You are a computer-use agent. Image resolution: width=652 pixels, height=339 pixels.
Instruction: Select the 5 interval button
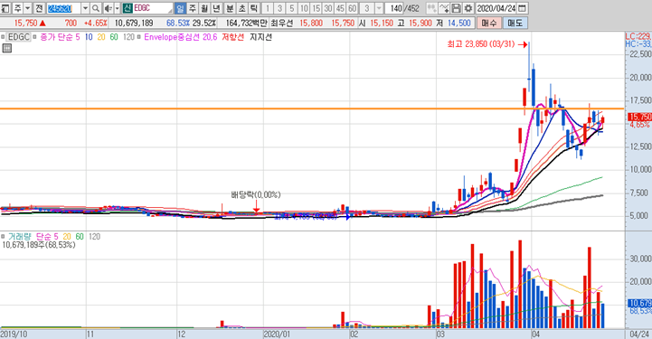click(292, 8)
